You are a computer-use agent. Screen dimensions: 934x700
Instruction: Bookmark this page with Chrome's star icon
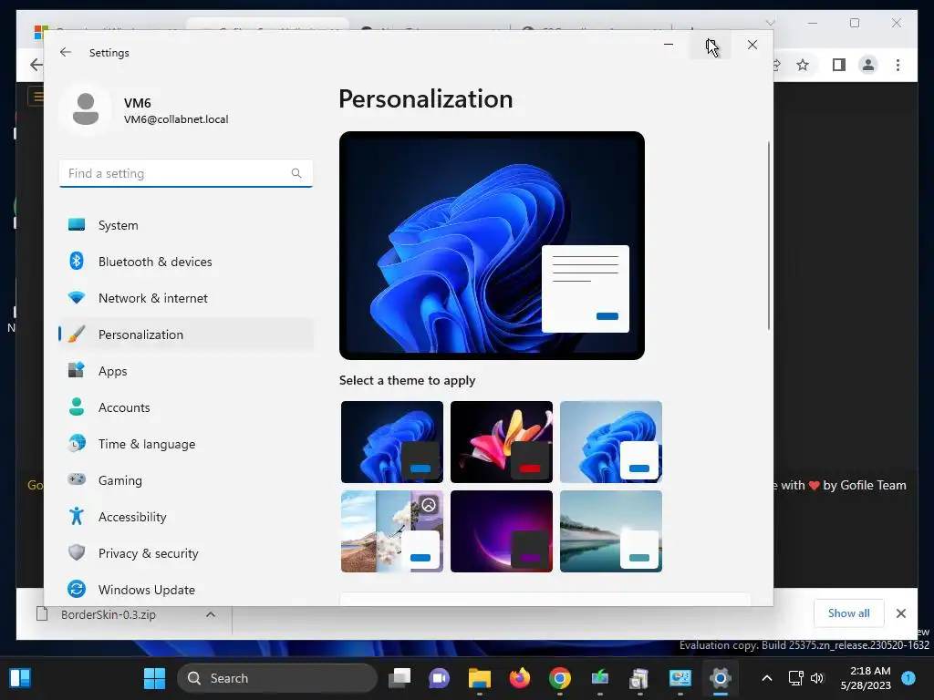(x=803, y=65)
